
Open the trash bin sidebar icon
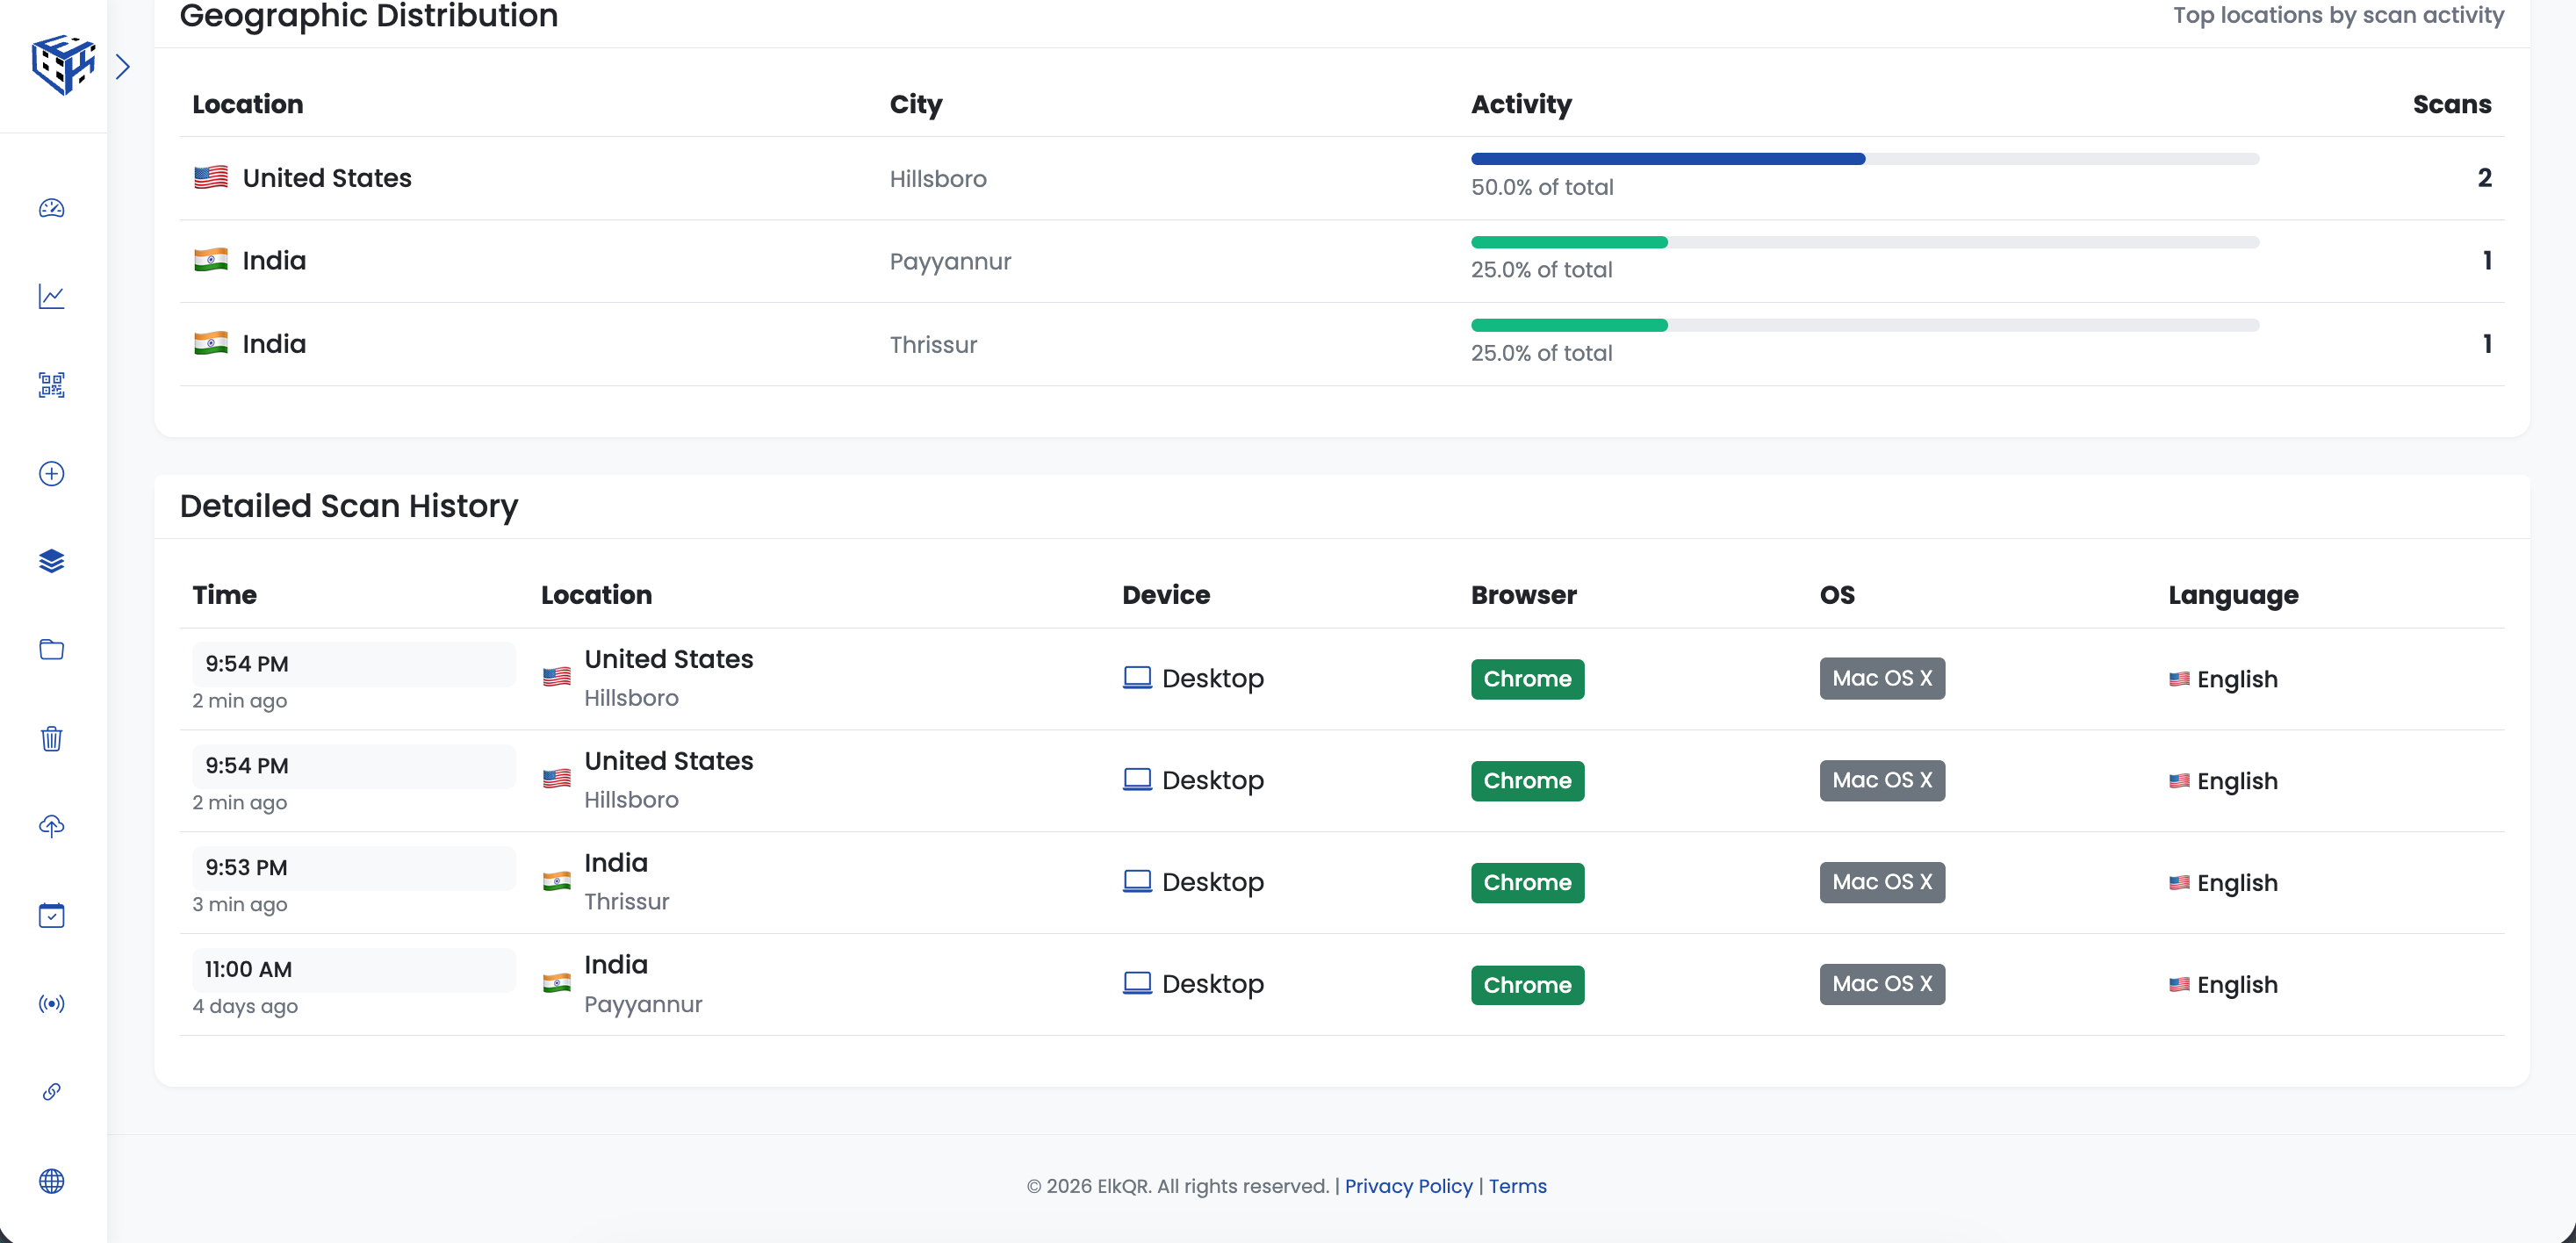(x=52, y=738)
